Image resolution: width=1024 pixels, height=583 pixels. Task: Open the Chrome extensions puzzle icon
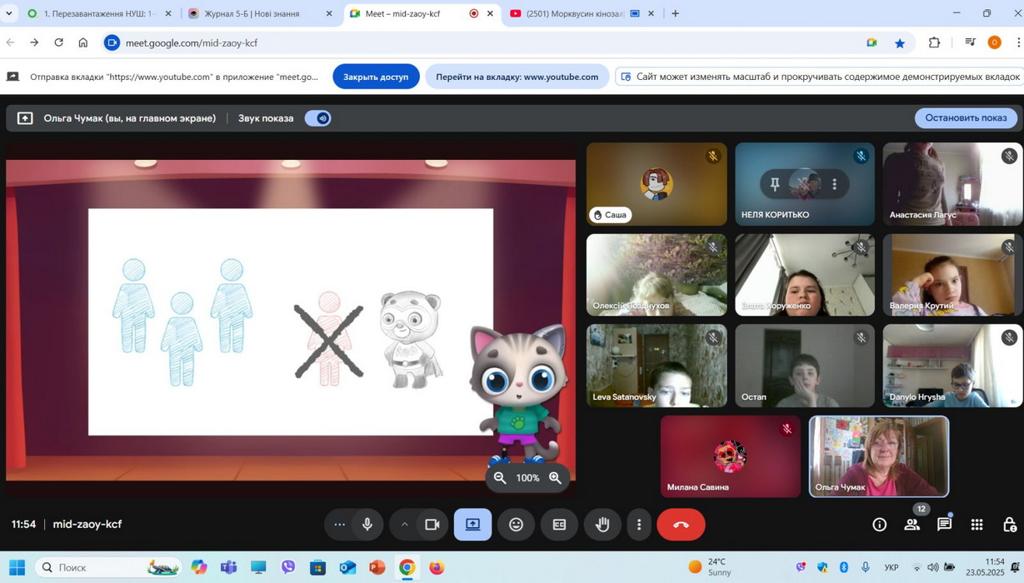[934, 42]
